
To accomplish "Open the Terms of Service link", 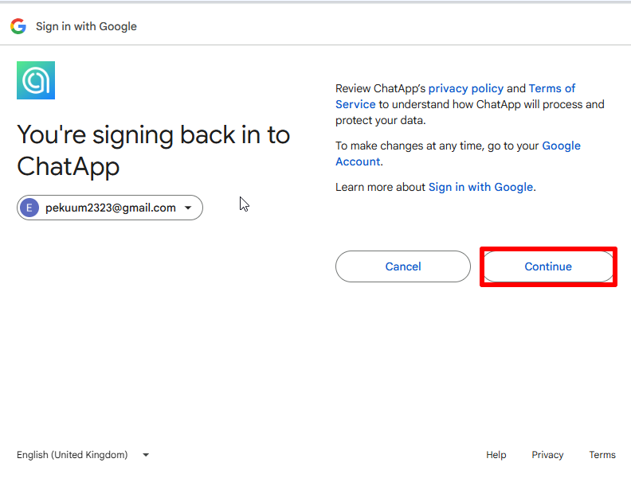I will 551,88.
